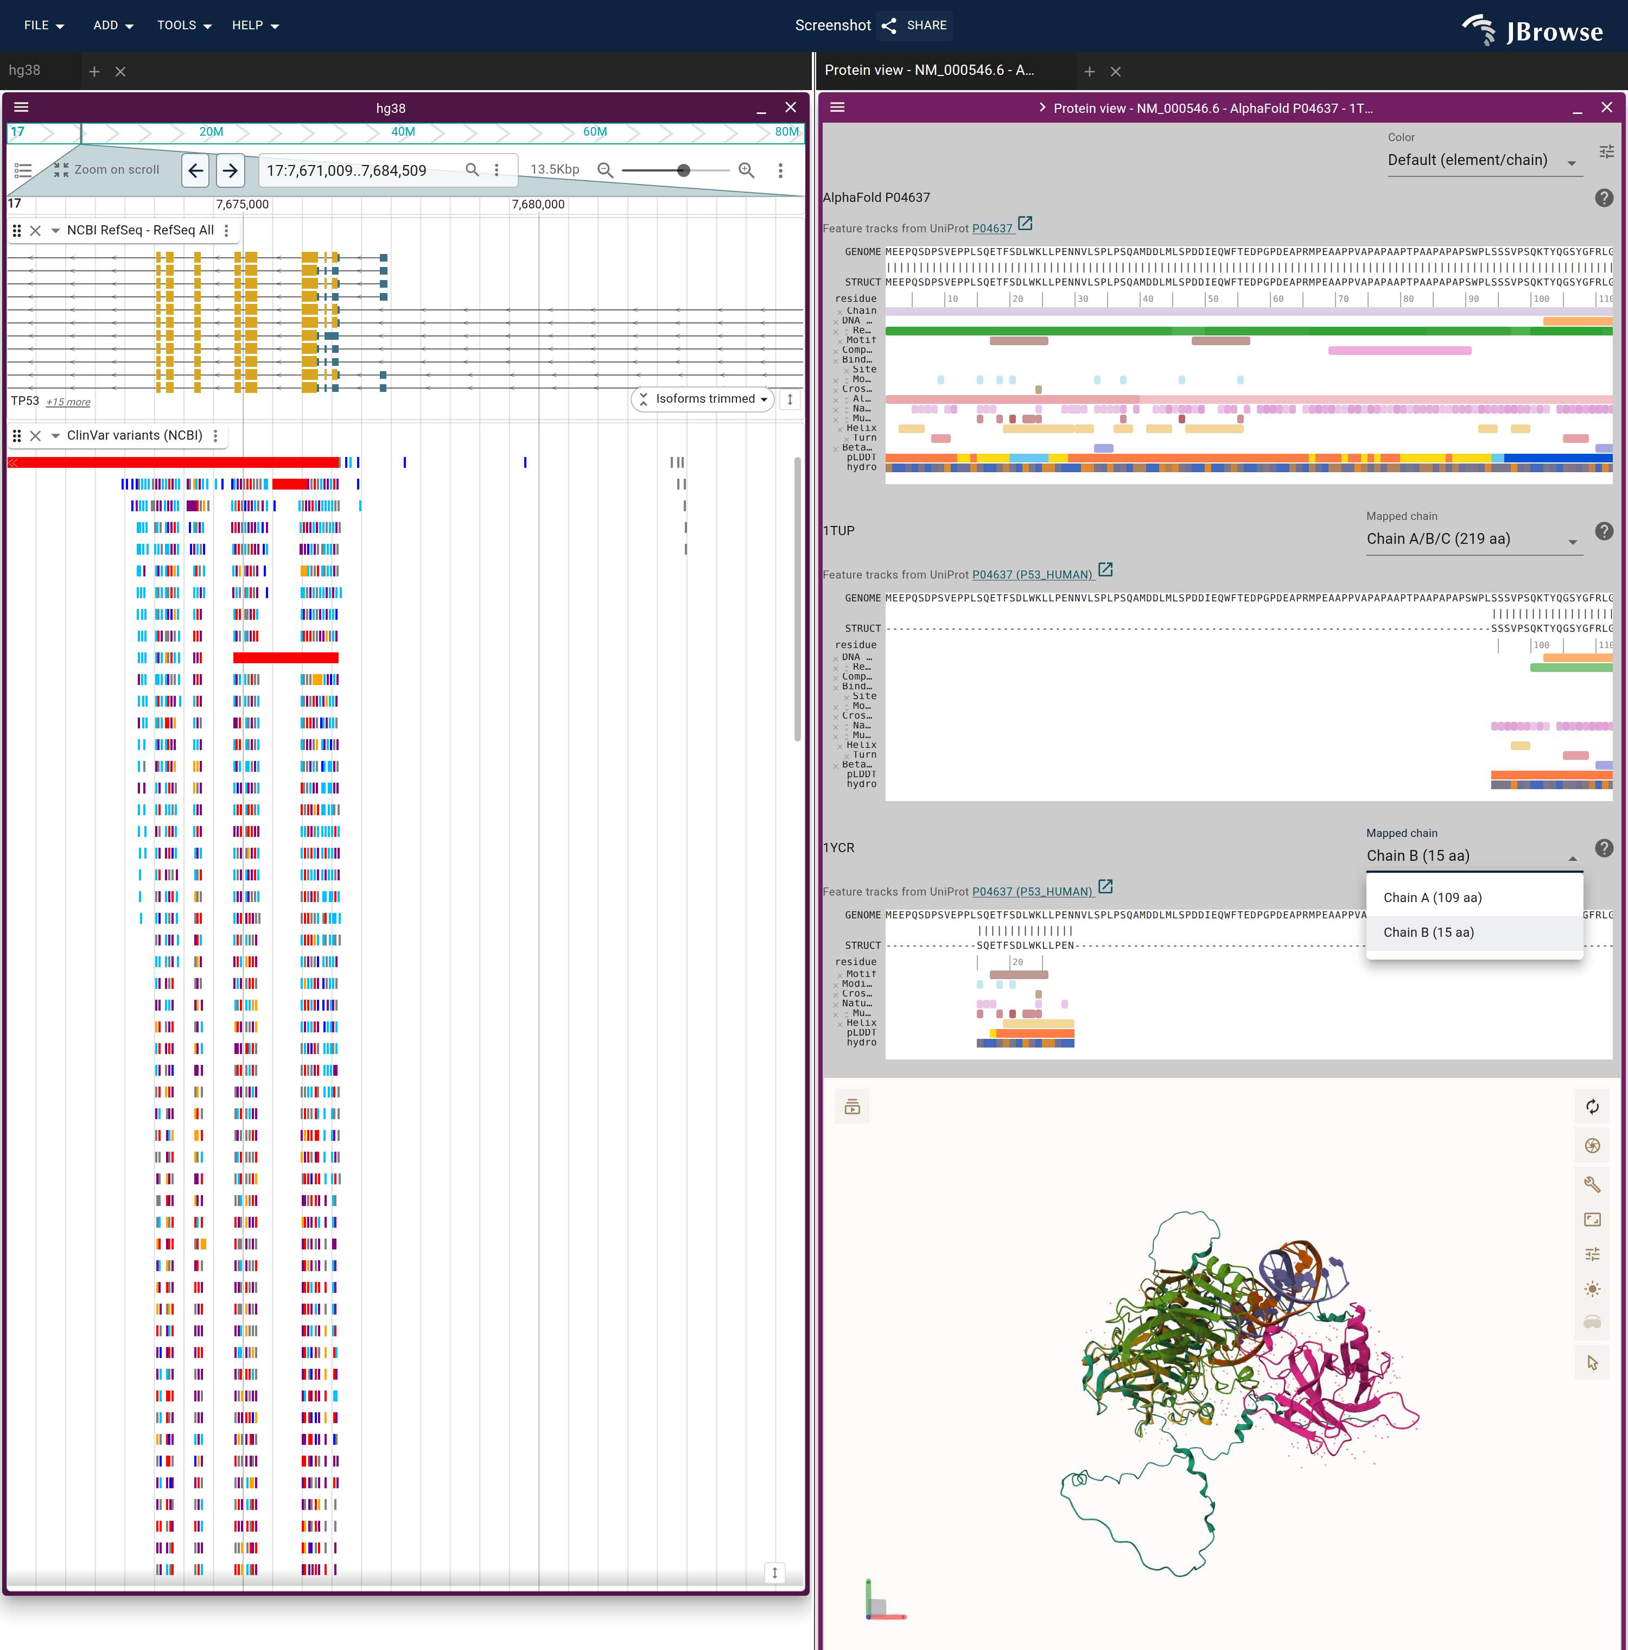Take viewer screenshot with aperture icon

coord(1592,1146)
